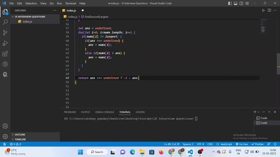Click Prettier status bar item
This screenshot has height=157, width=280.
coord(257,144)
